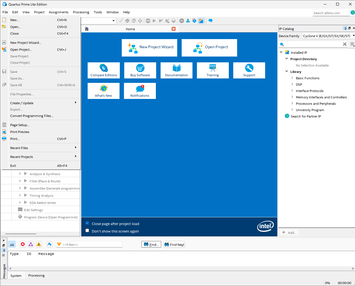Click the Add... button in IP Catalog
The height and width of the screenshot is (286, 355).
tap(289, 233)
